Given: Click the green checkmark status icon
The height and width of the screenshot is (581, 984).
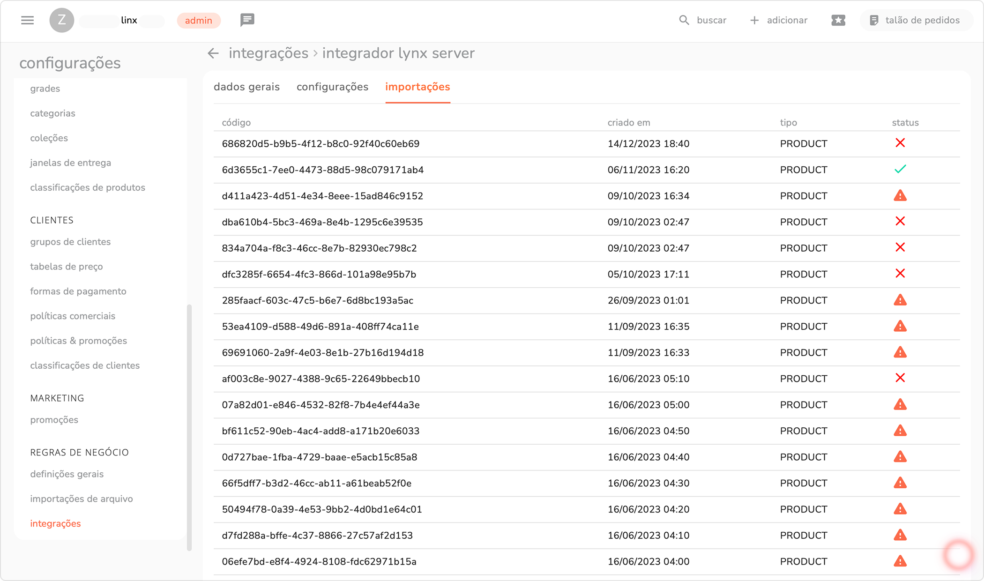Looking at the screenshot, I should (x=900, y=169).
